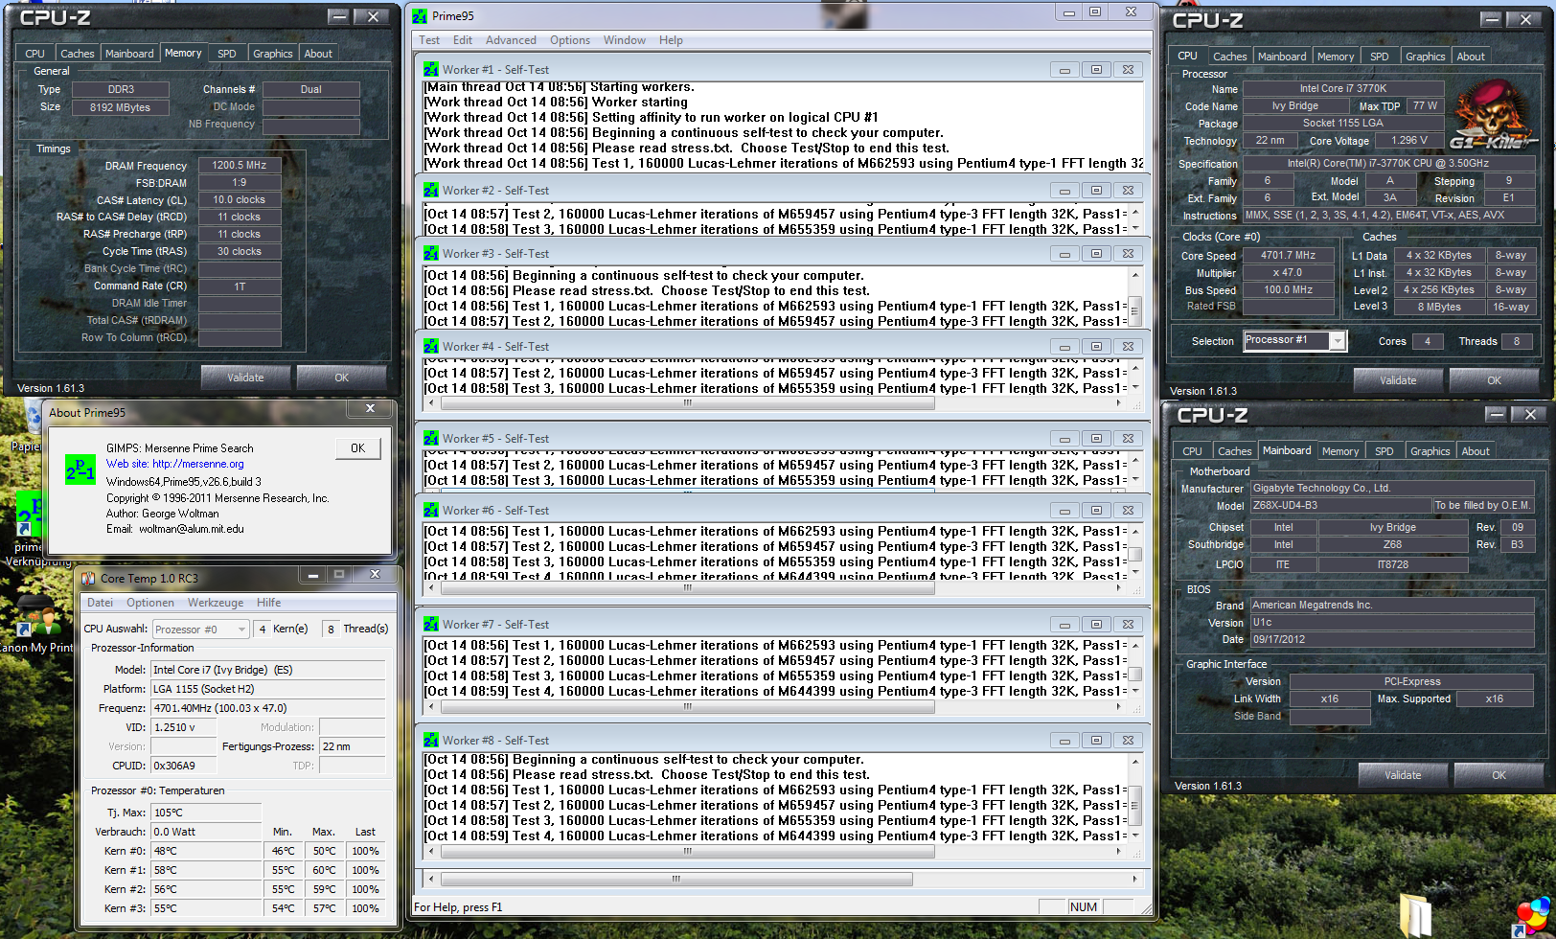
Task: Click the Worker #4 Self-Test window icon
Action: (431, 347)
